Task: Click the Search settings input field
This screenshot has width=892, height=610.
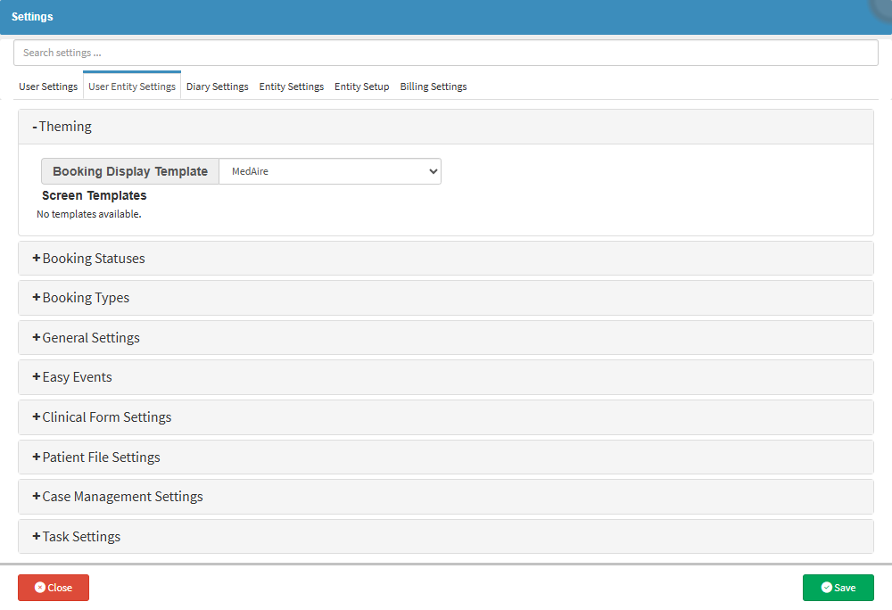Action: point(446,53)
